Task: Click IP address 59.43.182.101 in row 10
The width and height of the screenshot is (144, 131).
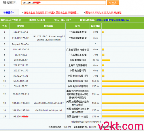Action: pos(21,81)
